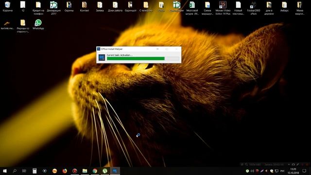
Task: Open Firefox from the taskbar
Action: [65, 171]
